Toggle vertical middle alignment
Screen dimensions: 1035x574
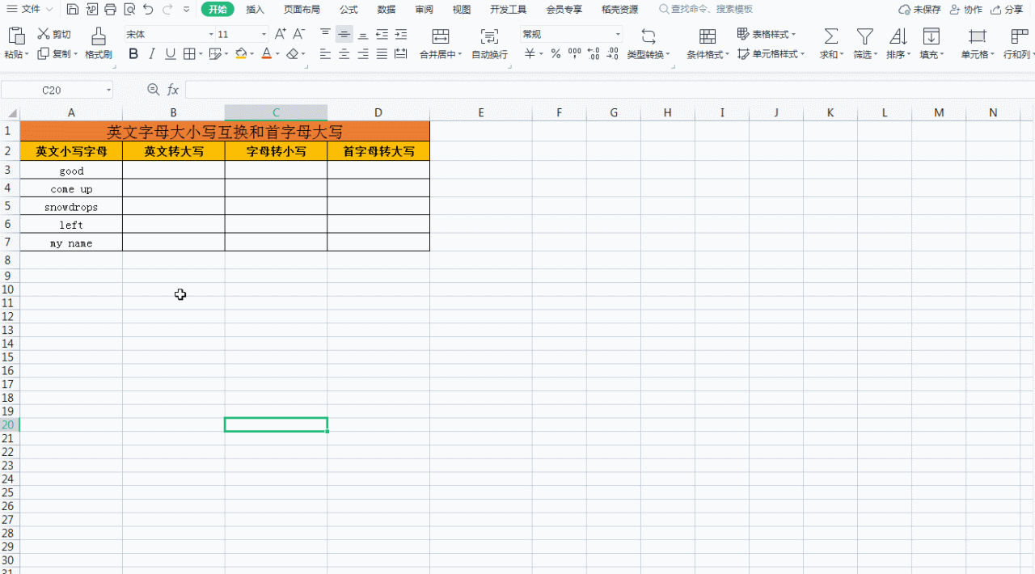click(x=344, y=34)
